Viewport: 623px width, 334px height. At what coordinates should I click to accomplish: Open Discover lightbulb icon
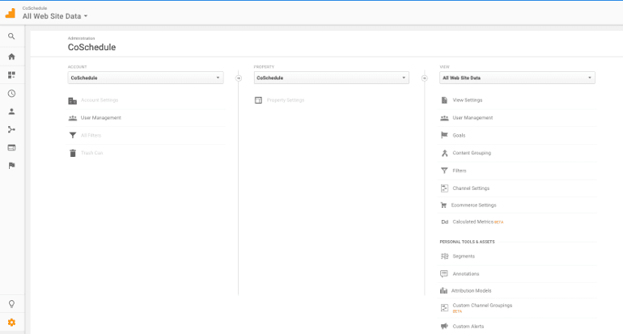click(x=11, y=304)
